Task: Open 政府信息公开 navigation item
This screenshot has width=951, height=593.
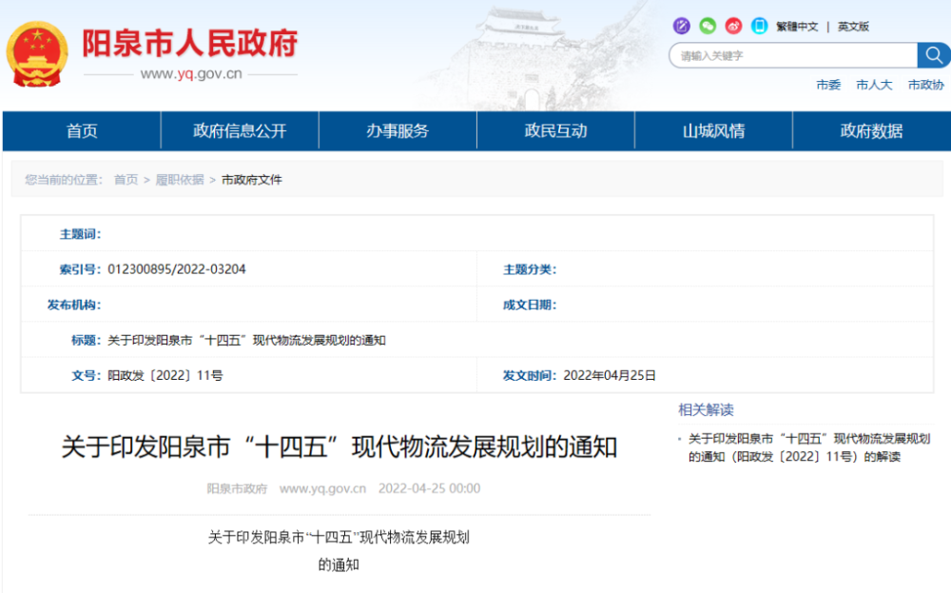Action: pos(240,130)
